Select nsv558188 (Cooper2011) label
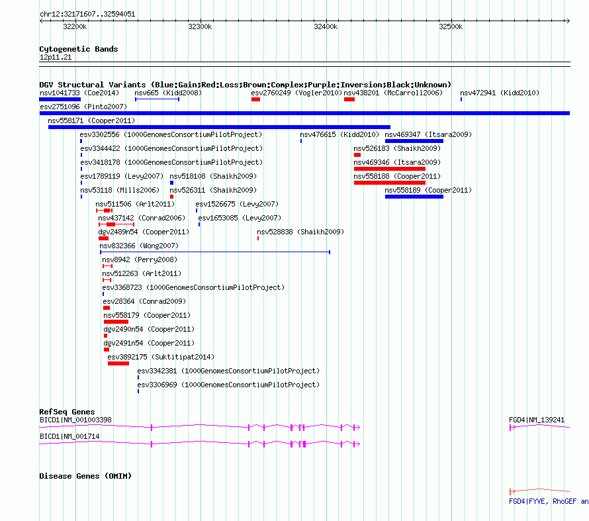589x521 pixels. [x=397, y=176]
